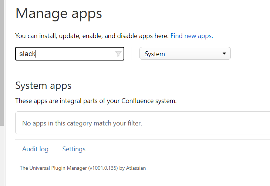Click 'These apps are integral parts' description
Image resolution: width=270 pixels, height=186 pixels.
tap(96, 101)
